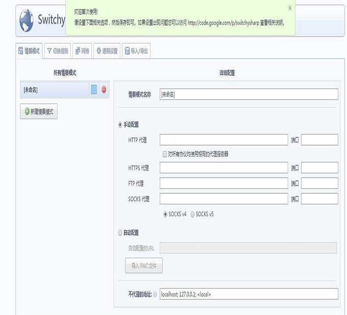Switch to the 切换规则 tab

pyautogui.click(x=58, y=51)
